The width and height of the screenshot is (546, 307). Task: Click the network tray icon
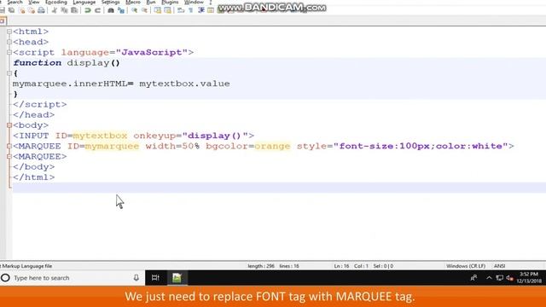click(x=500, y=278)
